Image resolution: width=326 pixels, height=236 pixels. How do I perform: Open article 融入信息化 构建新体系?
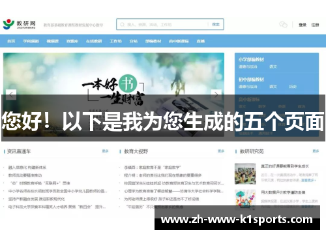[27, 168]
